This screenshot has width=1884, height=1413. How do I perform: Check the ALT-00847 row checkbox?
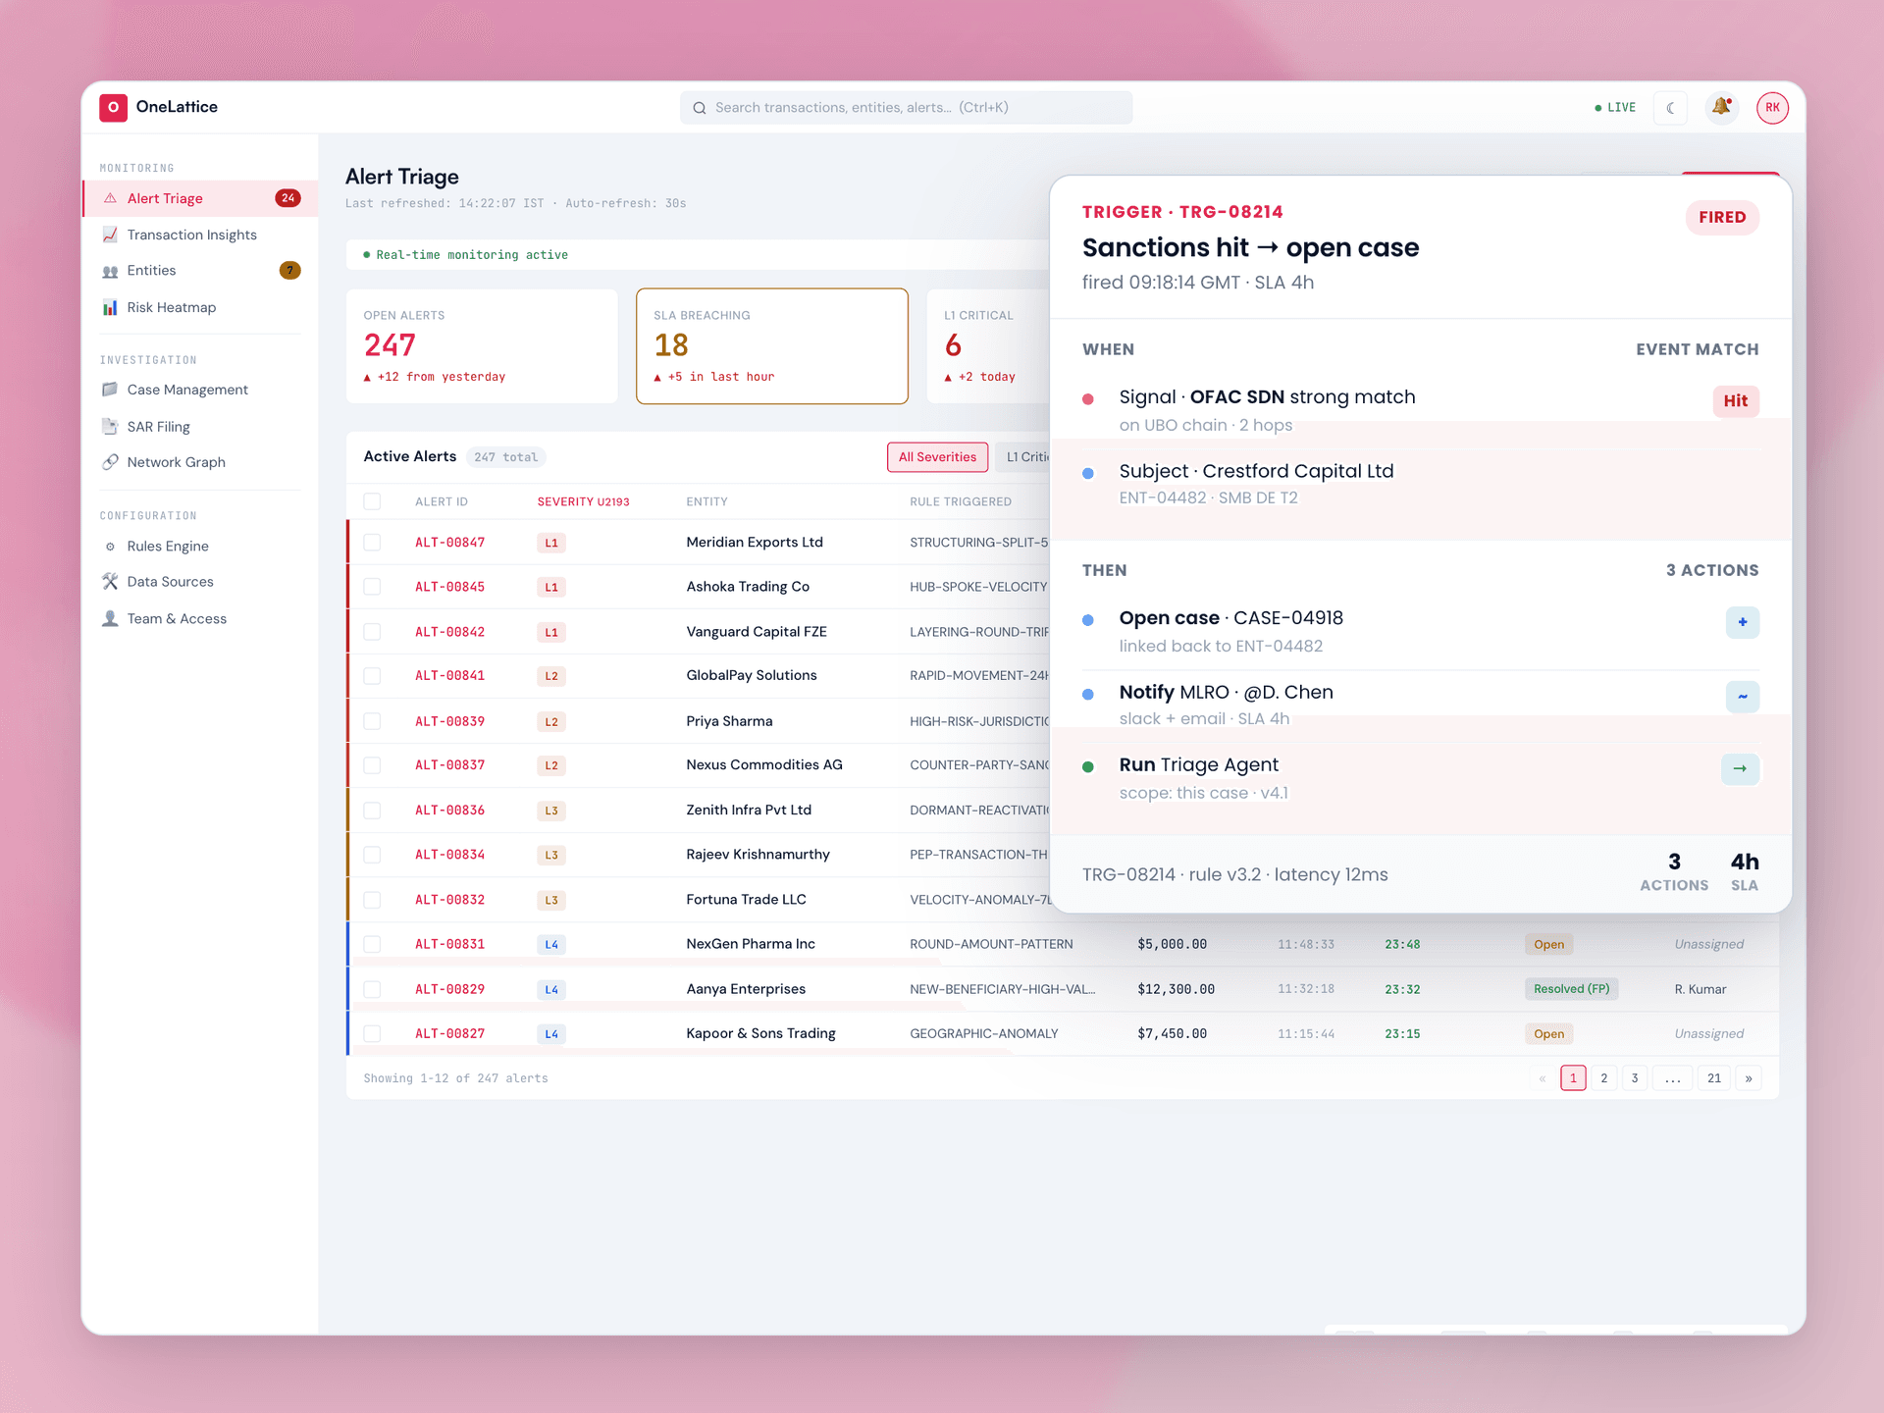372,543
